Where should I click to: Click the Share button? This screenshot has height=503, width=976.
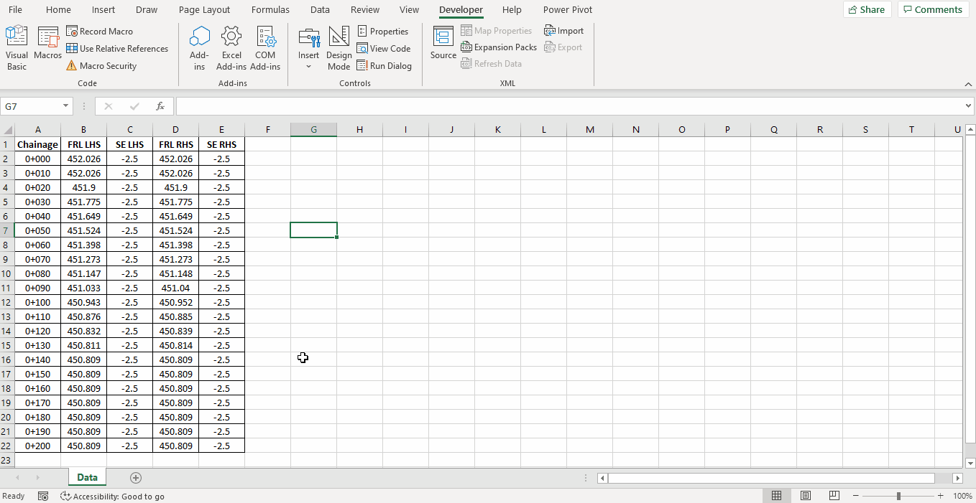pos(867,9)
